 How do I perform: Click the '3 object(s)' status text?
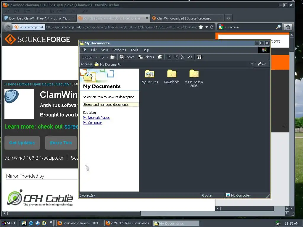[x=87, y=195]
